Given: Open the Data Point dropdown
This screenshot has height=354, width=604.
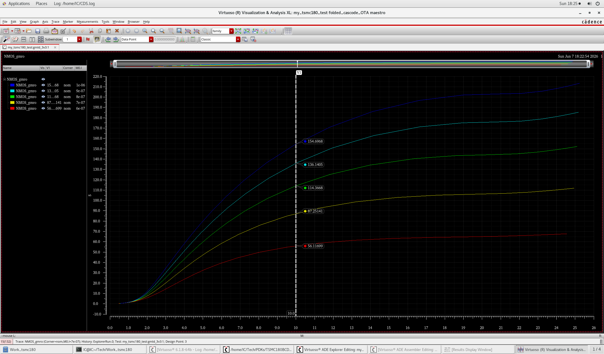Looking at the screenshot, I should click(x=151, y=39).
